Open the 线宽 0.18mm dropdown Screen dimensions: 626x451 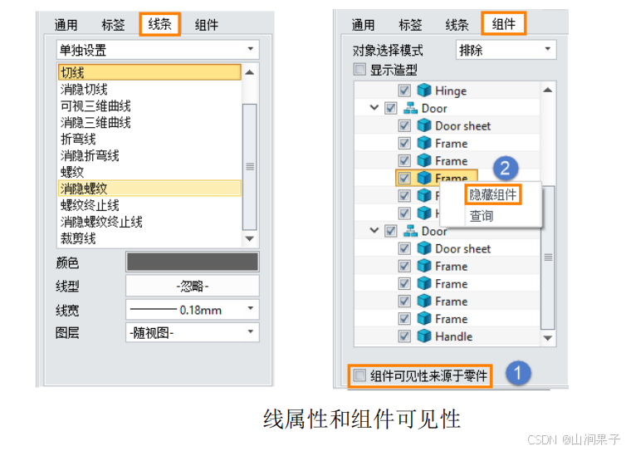click(193, 310)
